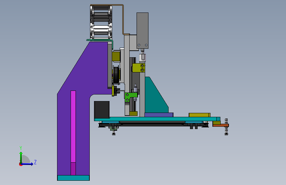Select the teal base plate under the column
The width and height of the screenshot is (286, 185).
(x=73, y=178)
